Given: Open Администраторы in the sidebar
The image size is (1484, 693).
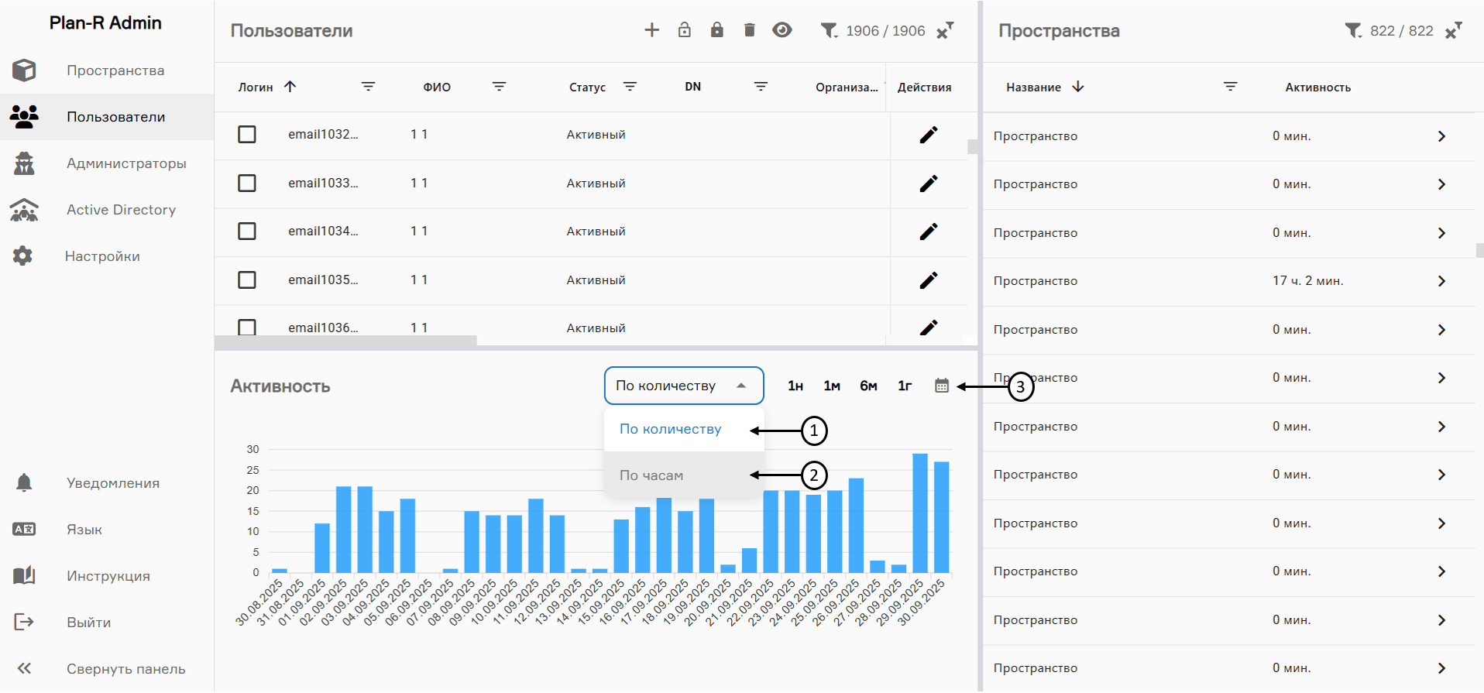Looking at the screenshot, I should coord(125,163).
